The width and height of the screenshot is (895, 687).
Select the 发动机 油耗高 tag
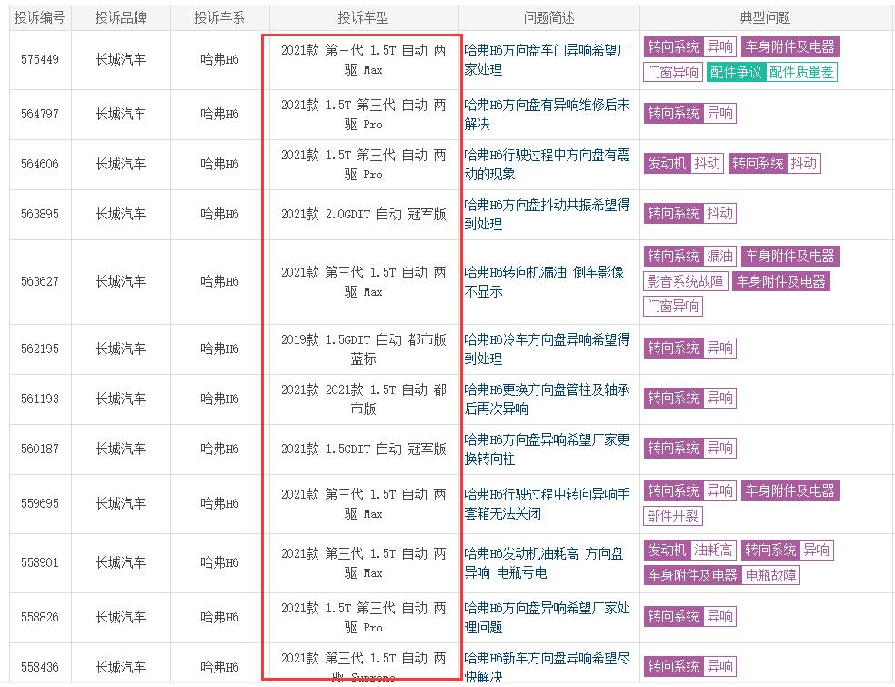[x=690, y=550]
